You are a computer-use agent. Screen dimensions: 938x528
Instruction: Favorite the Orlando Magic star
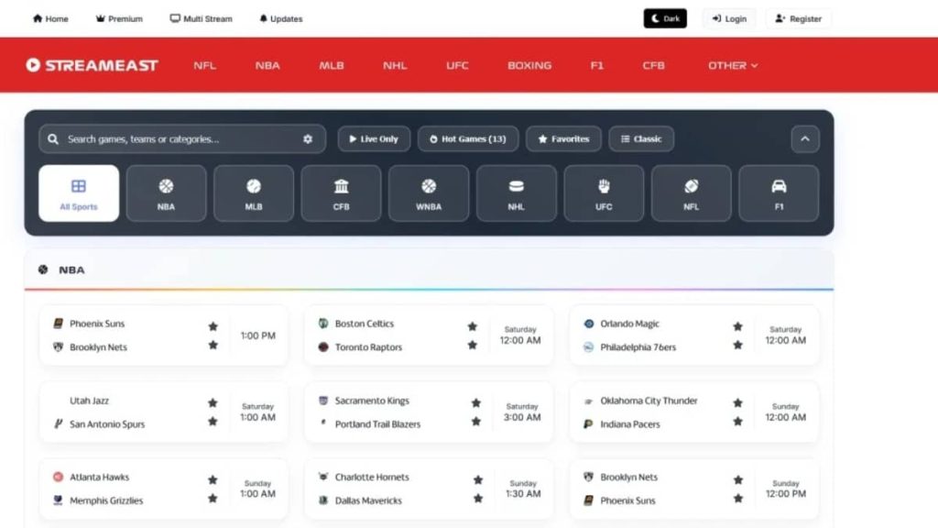click(x=737, y=326)
